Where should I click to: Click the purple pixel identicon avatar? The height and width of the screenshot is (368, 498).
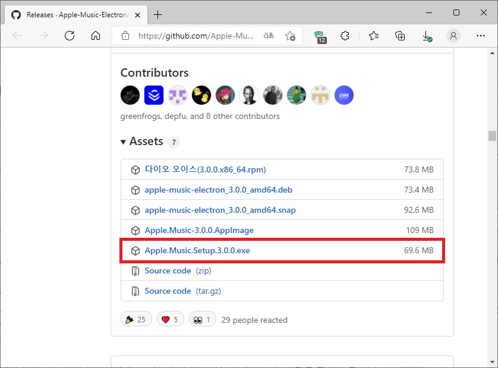(178, 95)
